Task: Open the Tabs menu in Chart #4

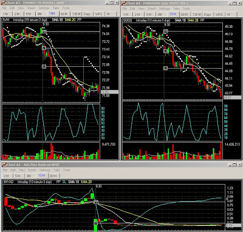Action: [176, 9]
